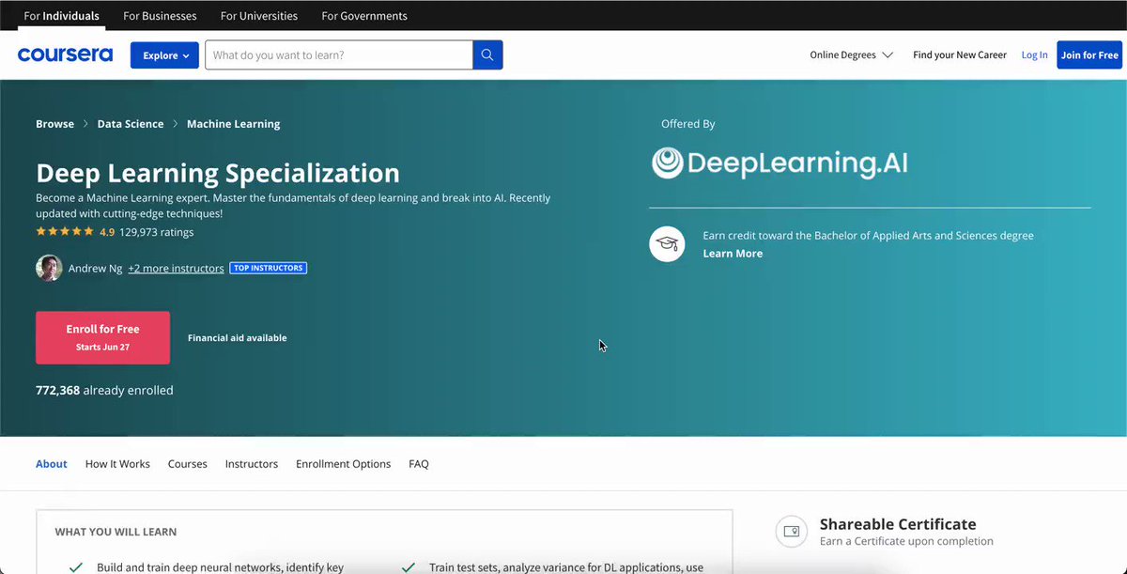Click the Shareable Certificate heading
Viewport: 1127px width, 574px height.
898,524
